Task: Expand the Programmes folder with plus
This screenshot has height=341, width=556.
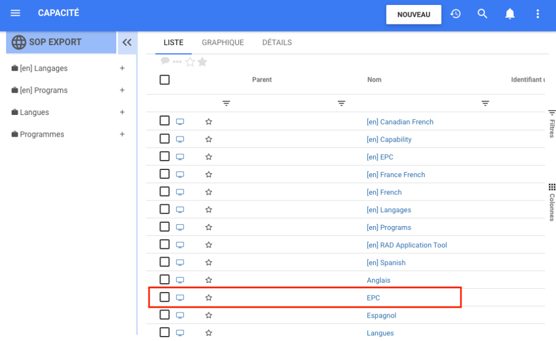Action: 122,134
